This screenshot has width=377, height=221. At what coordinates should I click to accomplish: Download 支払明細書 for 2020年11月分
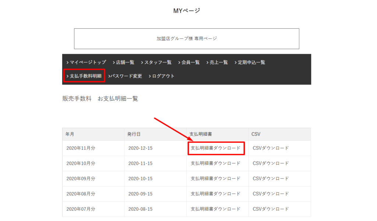[215, 148]
